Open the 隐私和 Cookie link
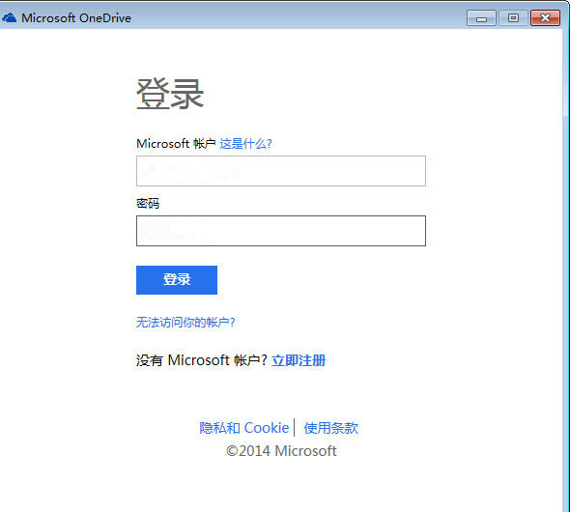 (x=243, y=428)
